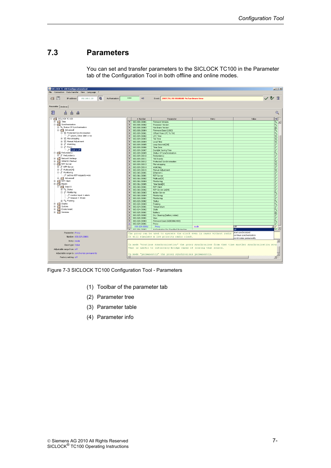Click the save diskette icon in the top toolbar
This screenshot has width=331, height=468.
click(x=58, y=98)
